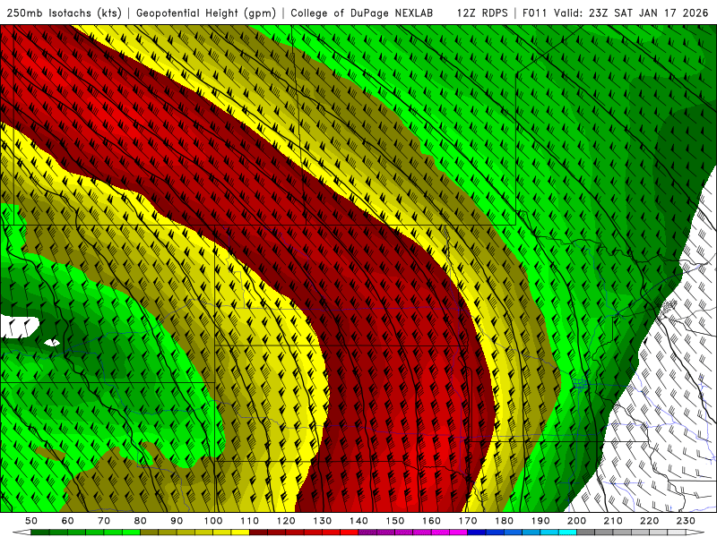Click the '230' value on the color scale
The height and width of the screenshot is (537, 717).
pos(686,521)
